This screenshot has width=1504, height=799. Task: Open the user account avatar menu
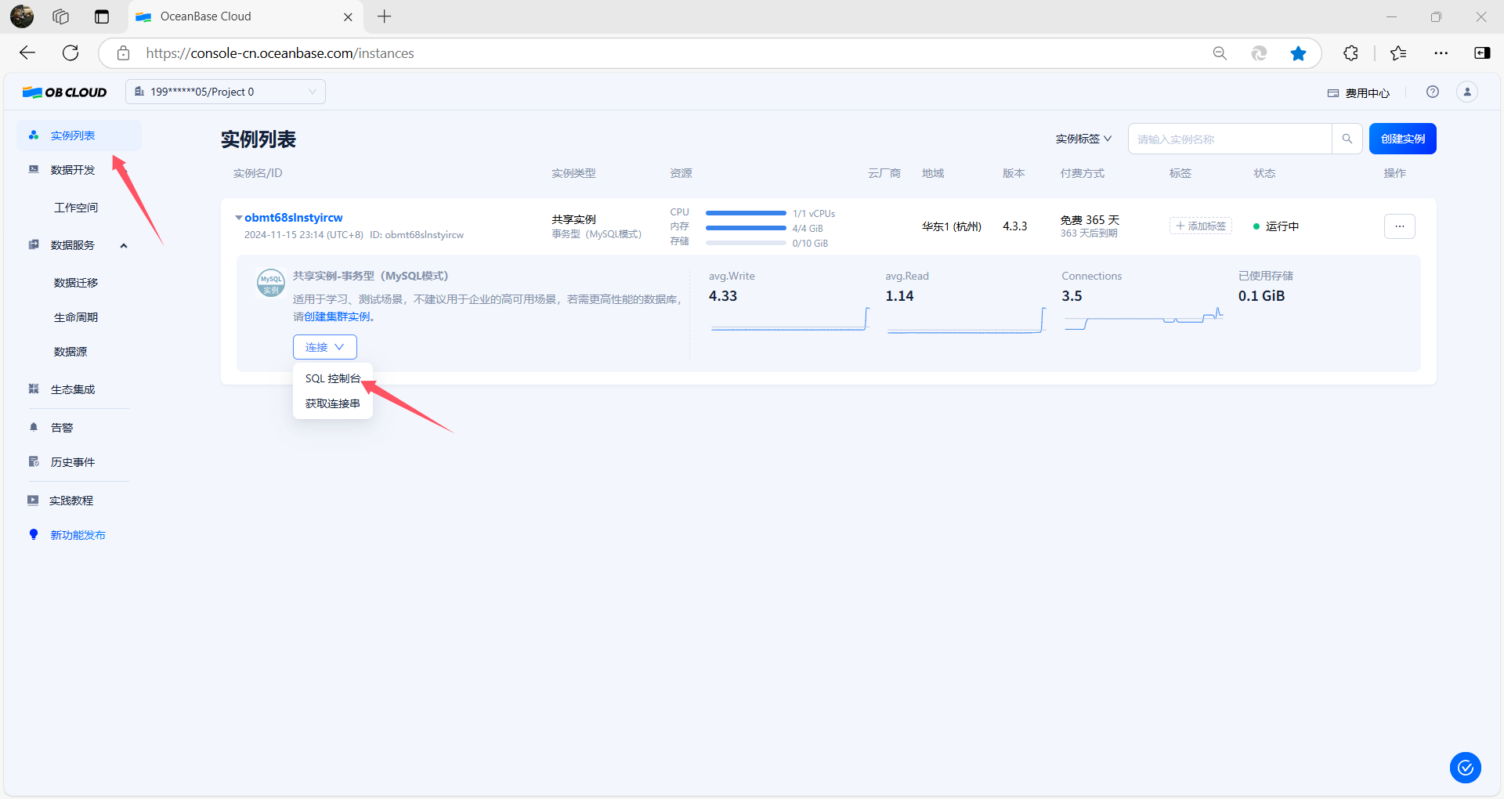click(x=1467, y=92)
